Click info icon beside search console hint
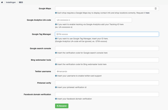The image size is (168, 110). pyautogui.click(x=56, y=53)
